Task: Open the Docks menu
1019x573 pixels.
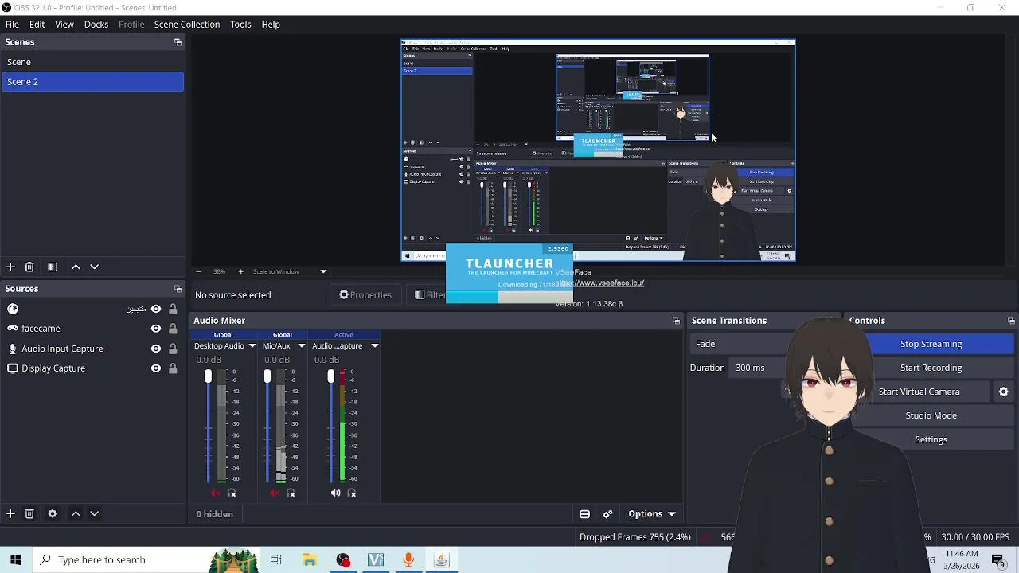Action: click(x=96, y=25)
